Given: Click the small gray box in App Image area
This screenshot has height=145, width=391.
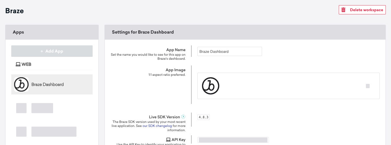Looking at the screenshot, I should [x=368, y=86].
